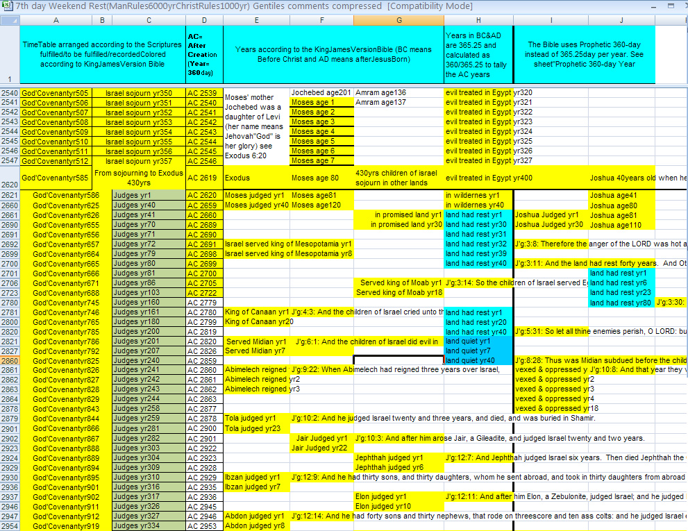Select column J header
688x531 pixels.
(622, 20)
